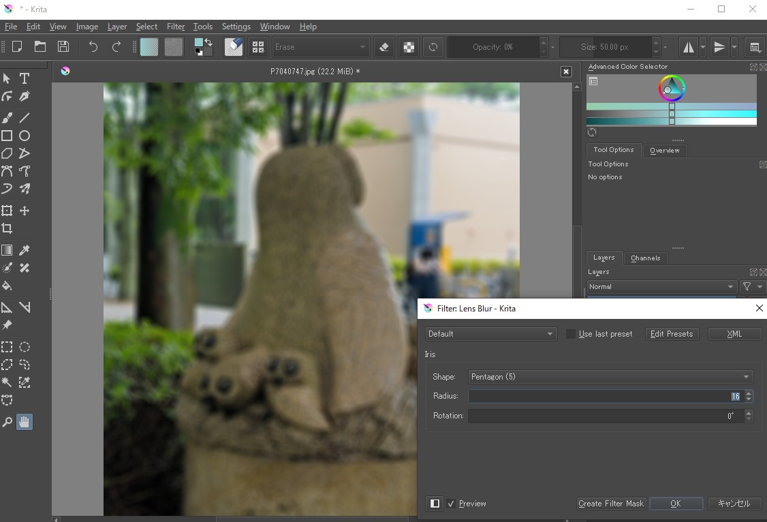Switch to the Channels tab

click(x=645, y=258)
